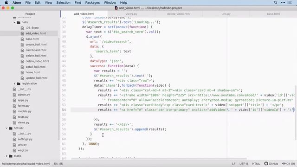Image resolution: width=297 pixels, height=167 pixels.
Task: Open the Notification Center icon
Action: click(290, 2)
